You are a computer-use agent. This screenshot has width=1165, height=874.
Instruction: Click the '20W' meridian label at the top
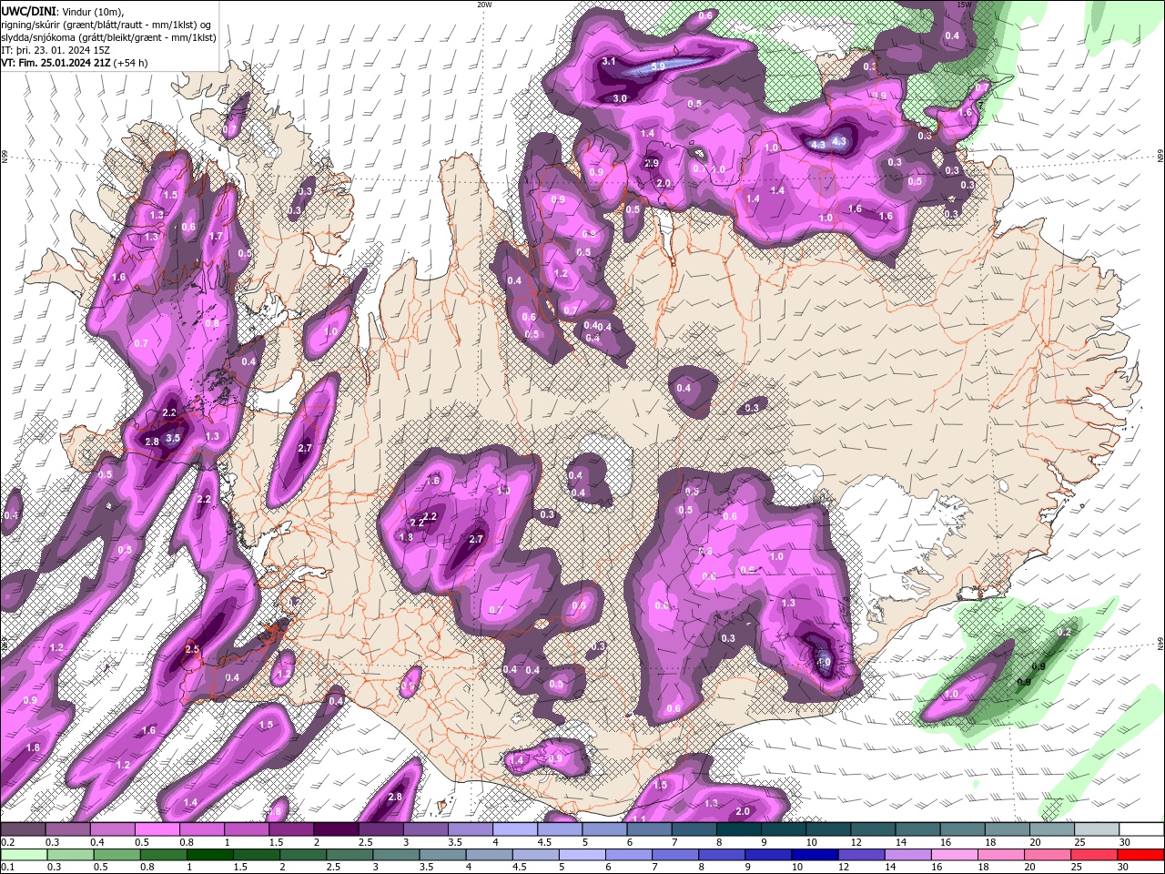click(x=484, y=5)
